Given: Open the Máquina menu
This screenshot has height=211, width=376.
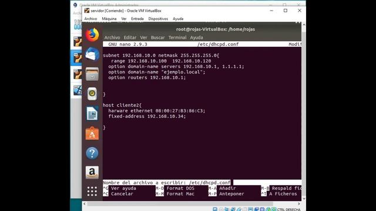Looking at the screenshot, I should pyautogui.click(x=109, y=19).
